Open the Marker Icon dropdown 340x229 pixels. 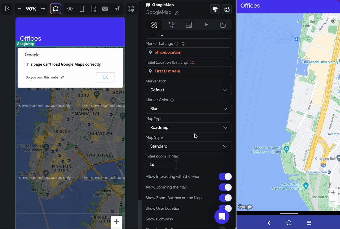pyautogui.click(x=189, y=90)
